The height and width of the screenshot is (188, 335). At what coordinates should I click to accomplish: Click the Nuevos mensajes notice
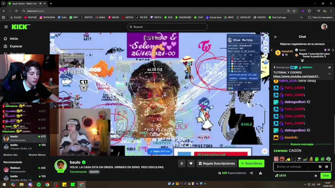click(x=302, y=144)
